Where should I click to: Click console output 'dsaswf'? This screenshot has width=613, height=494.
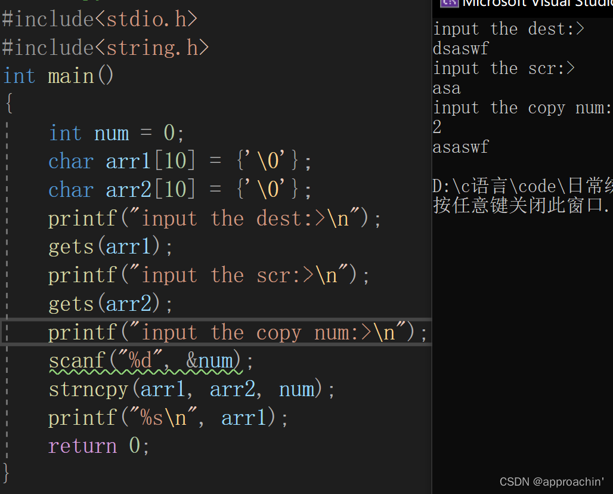(x=460, y=49)
